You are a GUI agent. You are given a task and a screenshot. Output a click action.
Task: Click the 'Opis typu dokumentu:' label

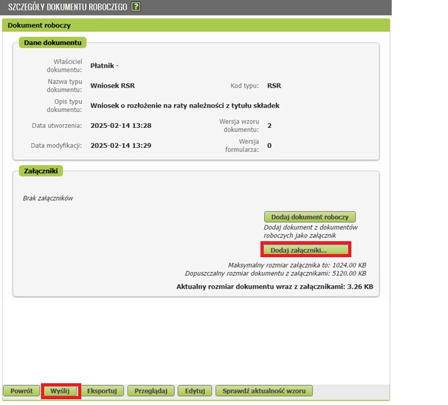(x=64, y=106)
